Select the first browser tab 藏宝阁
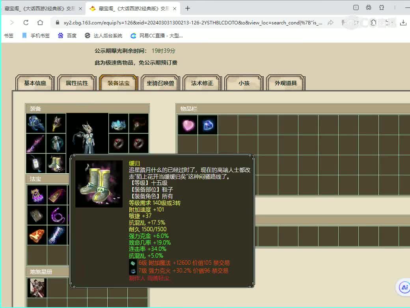 pos(39,9)
